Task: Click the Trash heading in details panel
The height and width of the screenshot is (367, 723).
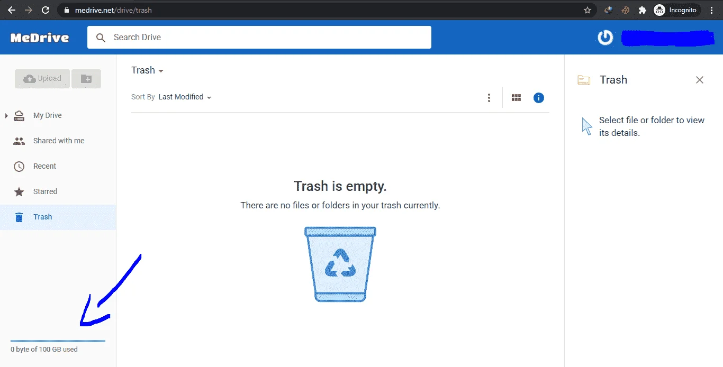Action: (x=613, y=80)
